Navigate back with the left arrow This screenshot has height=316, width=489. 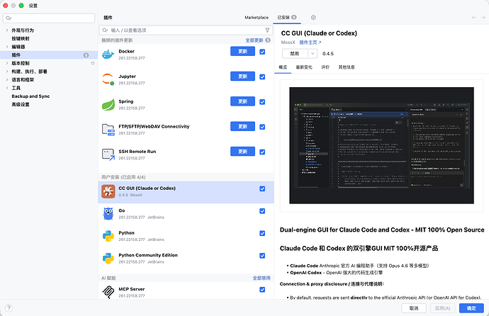[474, 18]
